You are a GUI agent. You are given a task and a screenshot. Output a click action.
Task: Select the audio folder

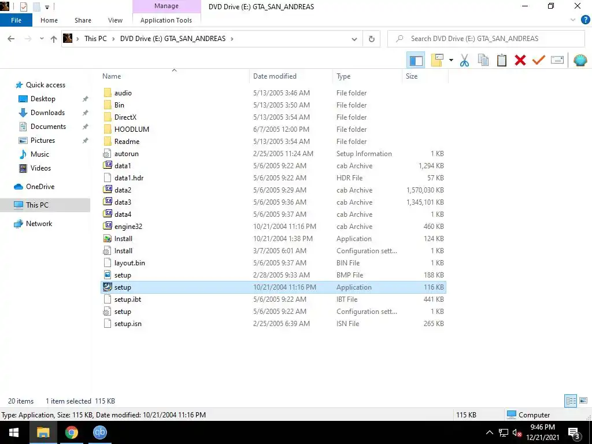click(x=123, y=93)
